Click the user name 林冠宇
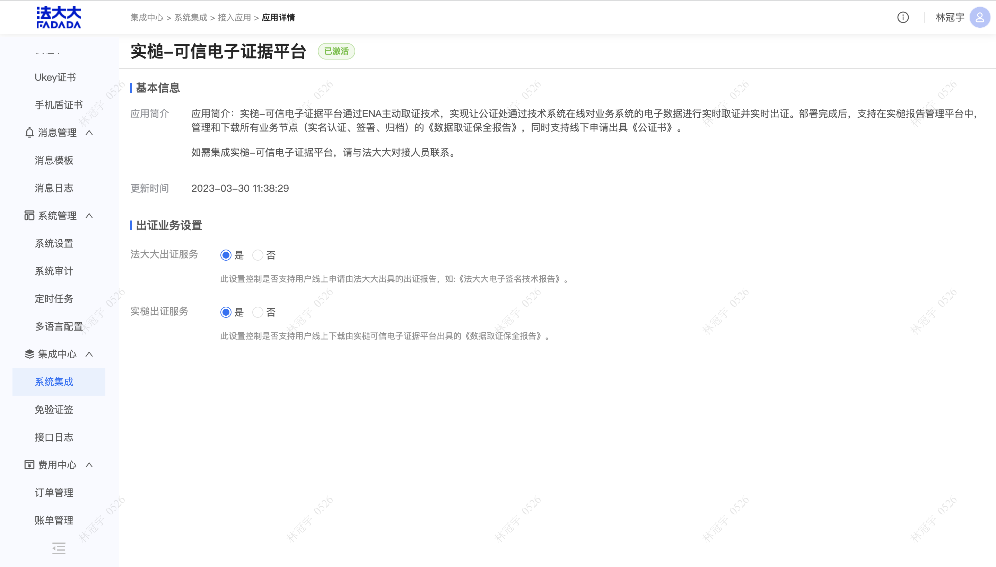This screenshot has height=567, width=996. point(950,18)
